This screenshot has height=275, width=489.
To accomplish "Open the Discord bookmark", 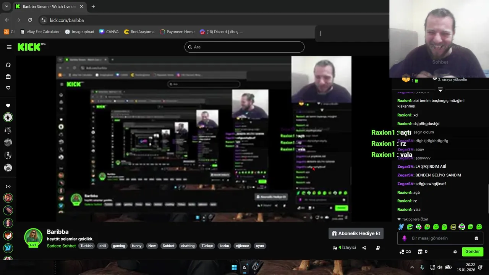I will coord(221,32).
